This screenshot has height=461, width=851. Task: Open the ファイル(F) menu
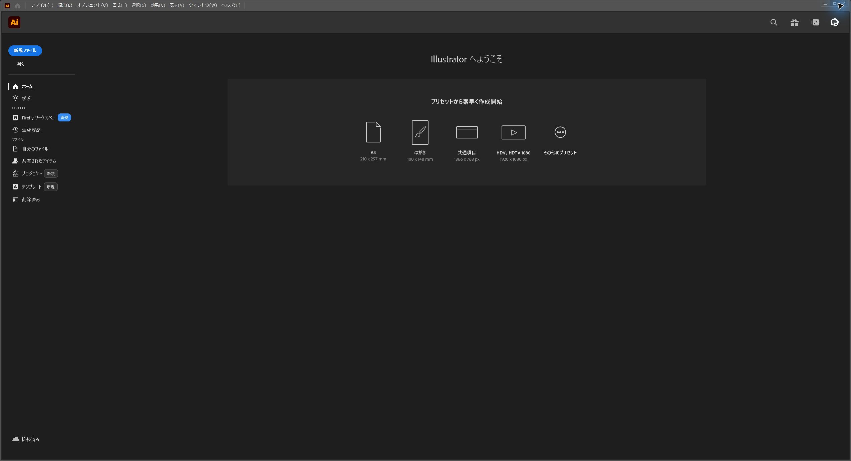pos(42,5)
